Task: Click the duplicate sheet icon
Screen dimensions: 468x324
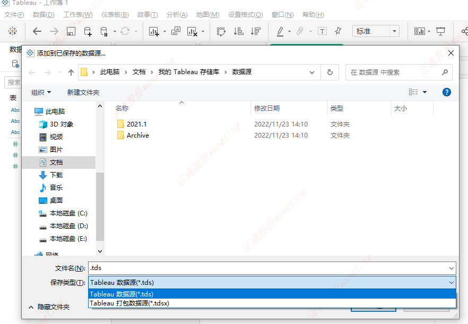Action: [x=176, y=31]
